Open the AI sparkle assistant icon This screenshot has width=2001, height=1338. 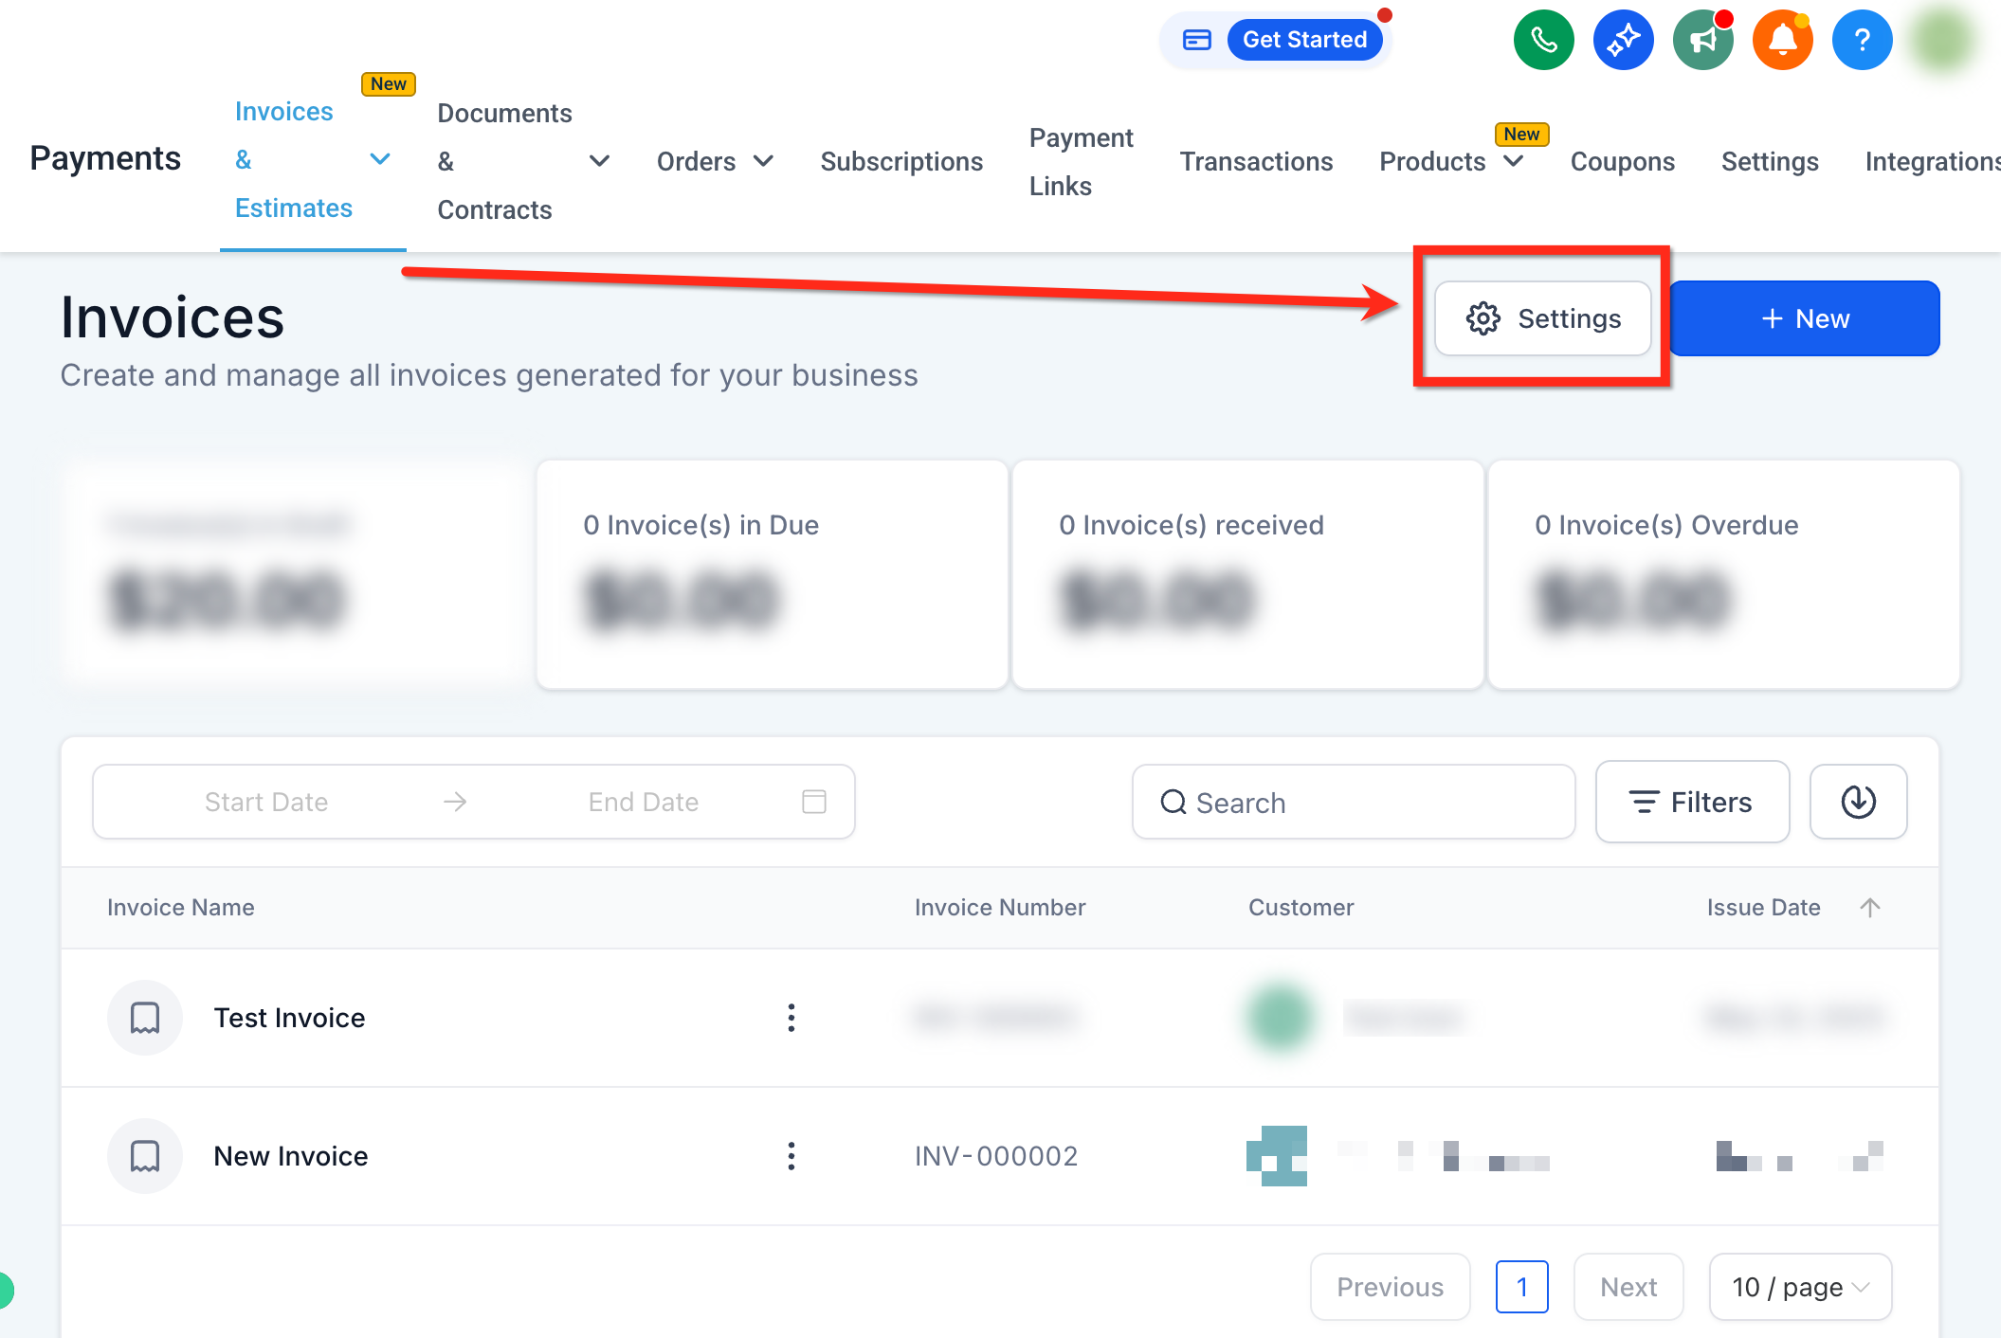tap(1623, 40)
